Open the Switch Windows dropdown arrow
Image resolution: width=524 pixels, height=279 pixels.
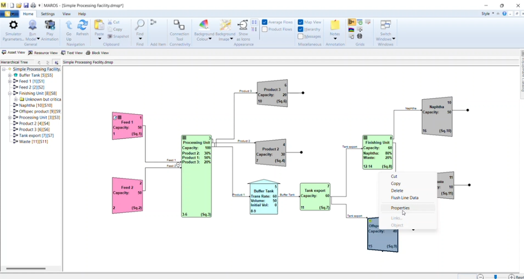393,39
